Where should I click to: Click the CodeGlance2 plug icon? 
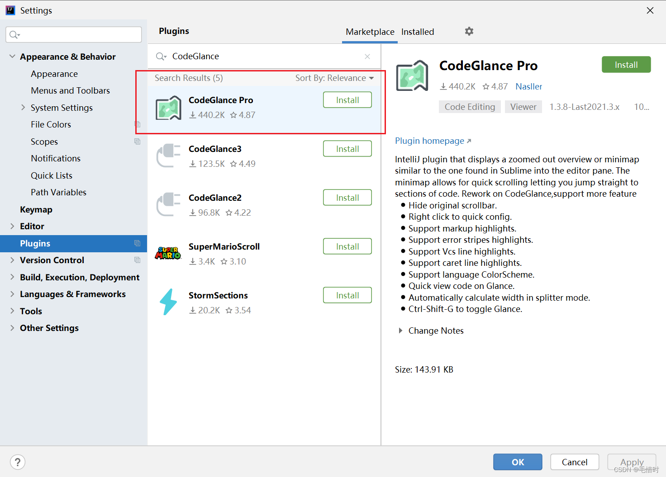[168, 204]
